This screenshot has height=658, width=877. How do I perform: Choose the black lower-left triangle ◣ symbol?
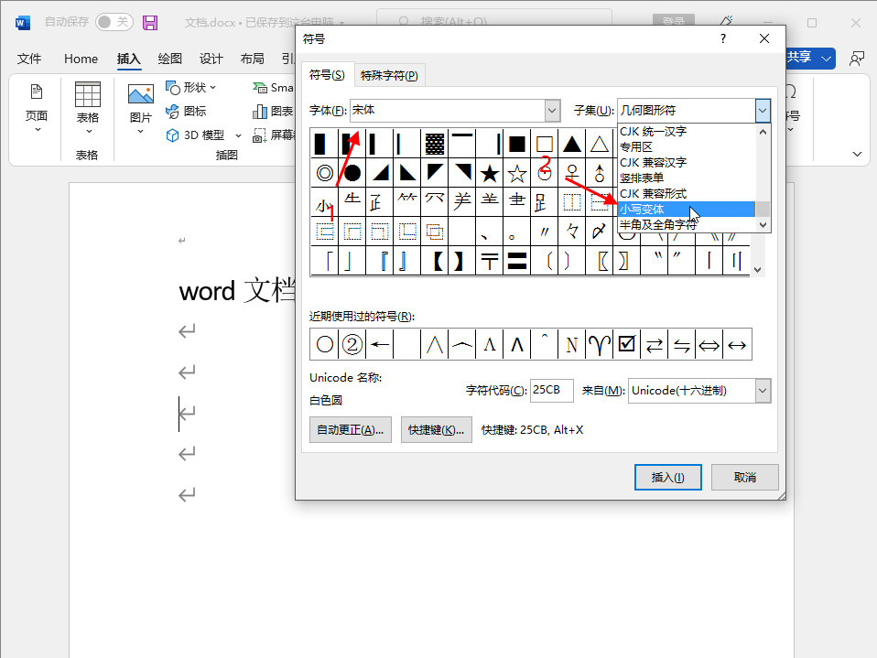coord(407,173)
